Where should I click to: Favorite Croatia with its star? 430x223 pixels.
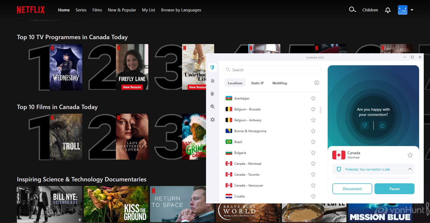[313, 196]
